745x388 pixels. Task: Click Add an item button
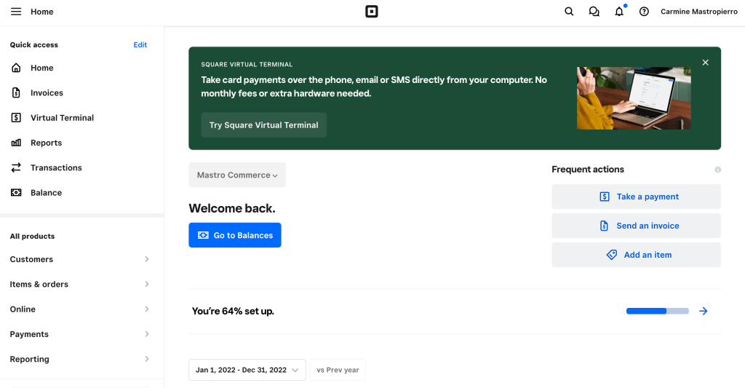pyautogui.click(x=636, y=255)
